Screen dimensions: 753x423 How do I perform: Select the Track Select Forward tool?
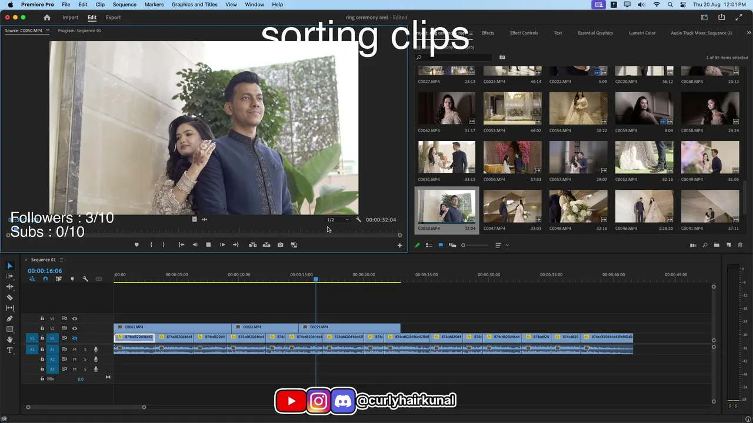click(9, 276)
